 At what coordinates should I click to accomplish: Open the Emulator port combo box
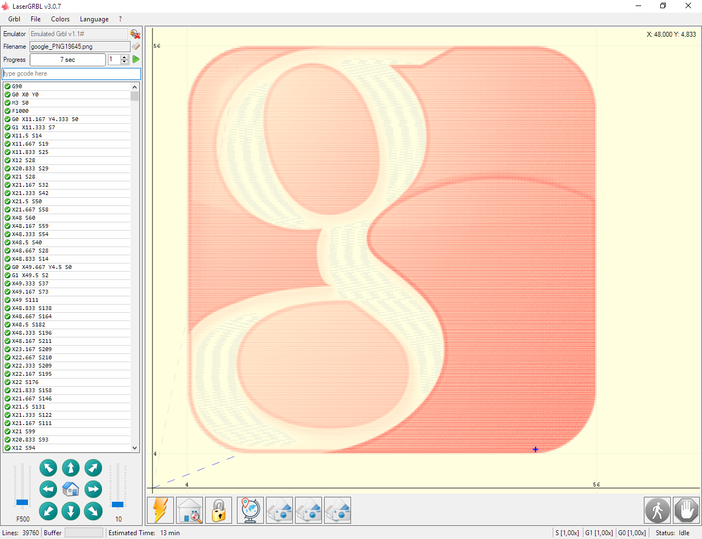point(78,34)
